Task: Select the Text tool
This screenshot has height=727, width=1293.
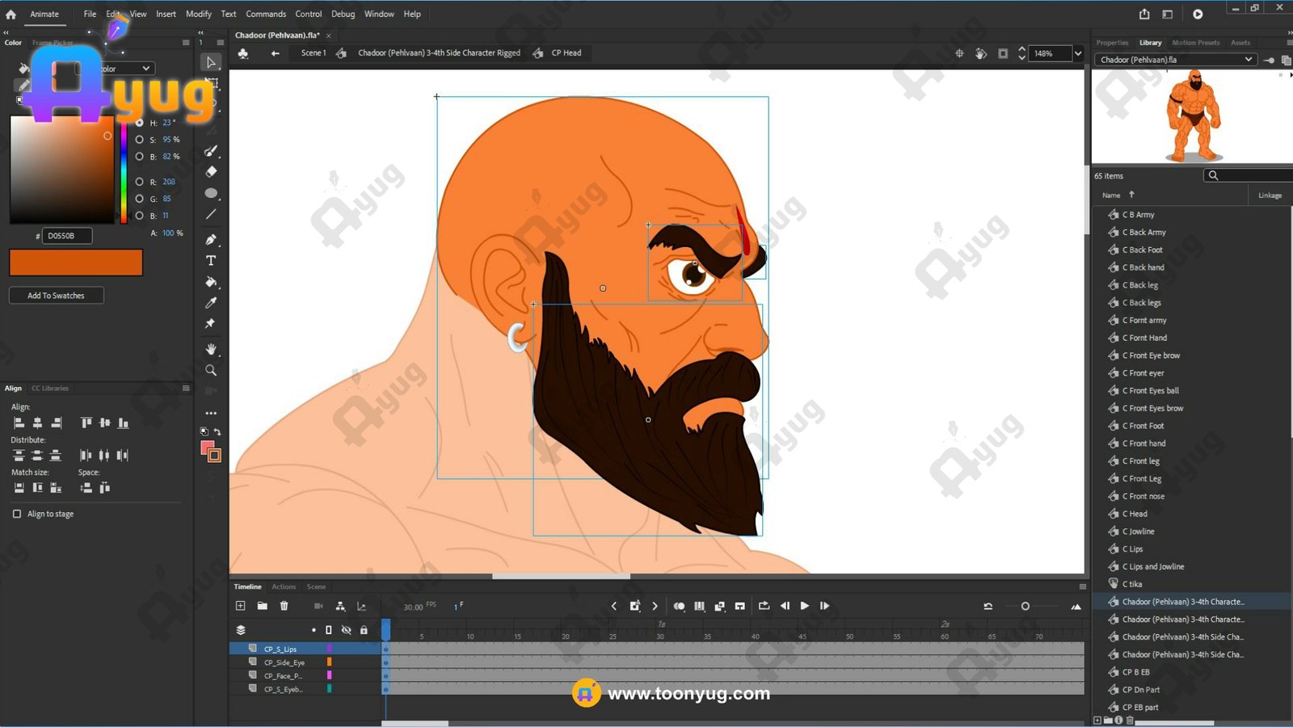Action: pos(211,261)
